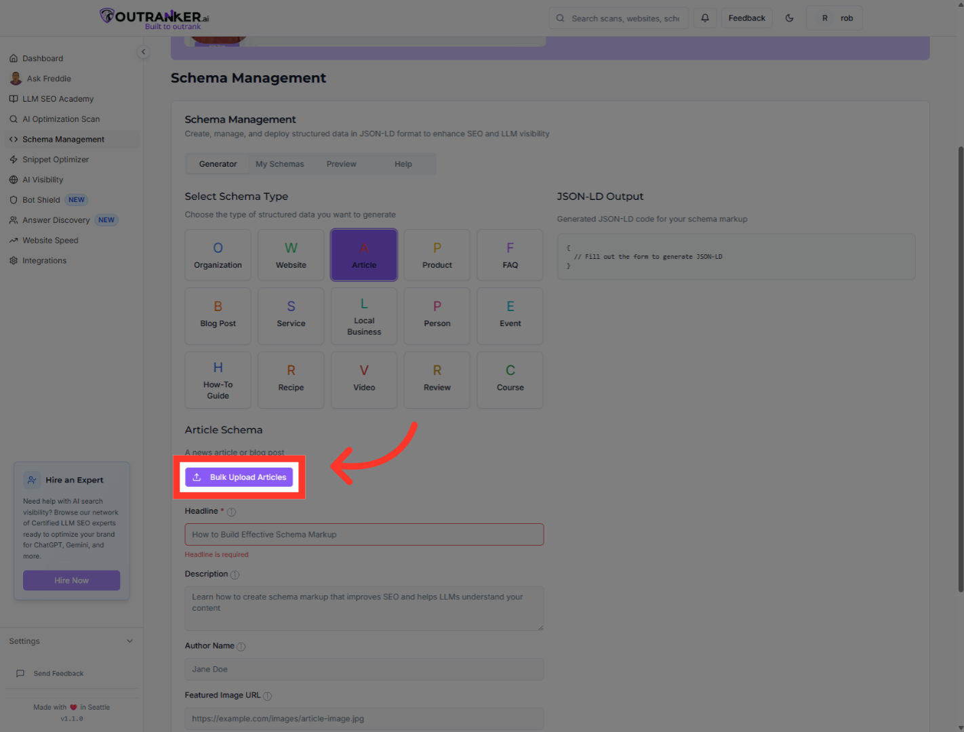Click the Integrations gear icon
Screen dimensions: 964x732
click(x=14, y=261)
